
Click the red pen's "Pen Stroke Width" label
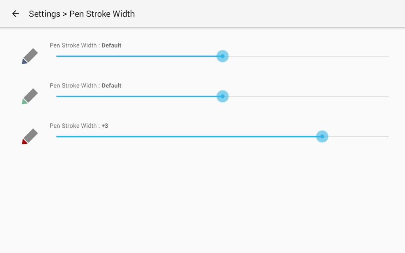[73, 126]
